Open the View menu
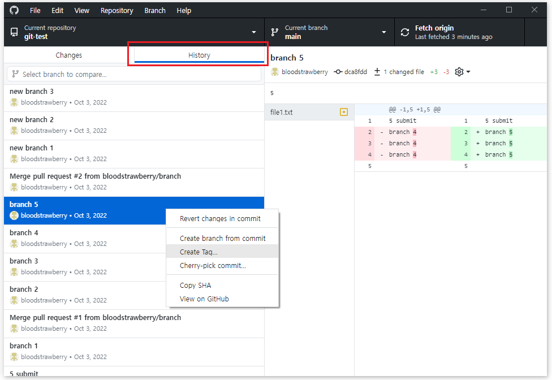The width and height of the screenshot is (552, 380). [x=81, y=11]
